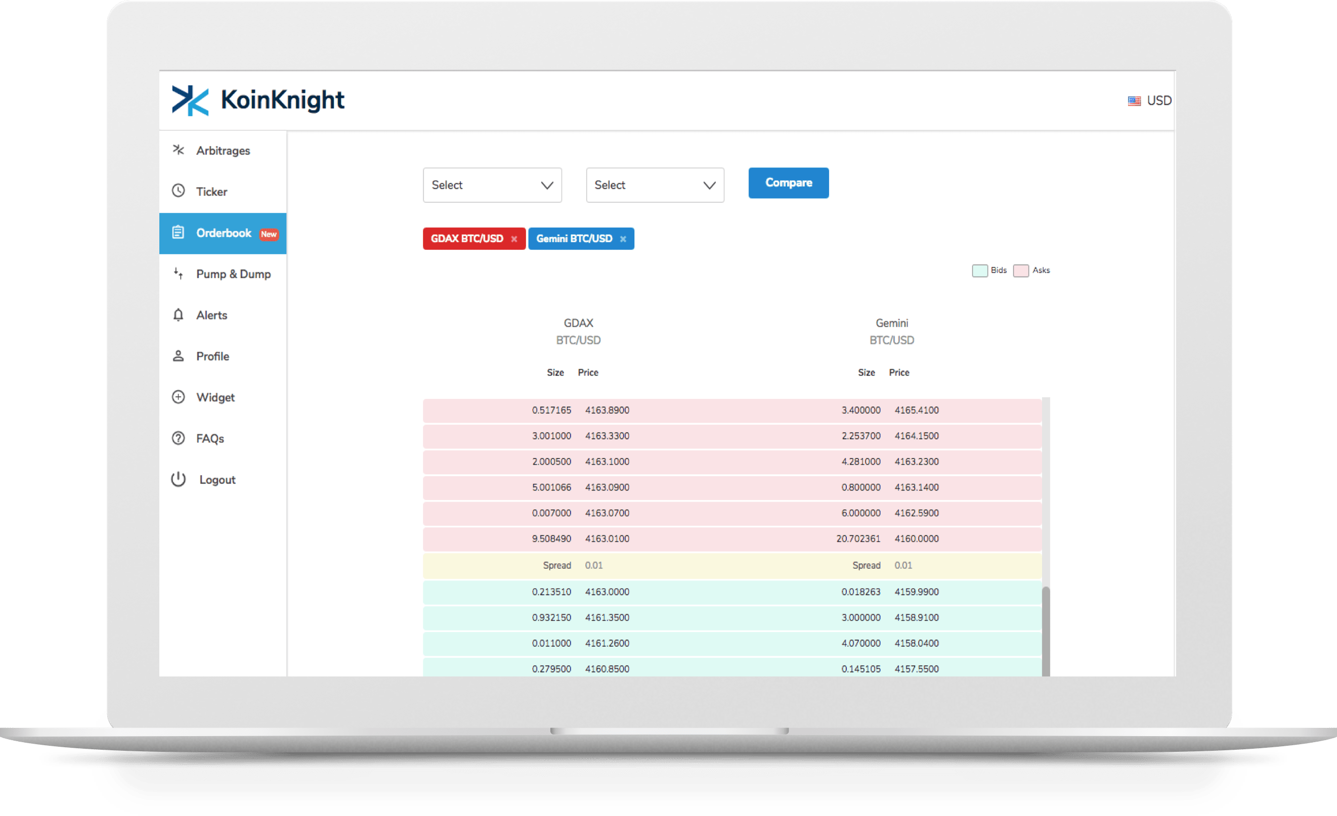Click the KoinKnight logo

click(x=258, y=100)
